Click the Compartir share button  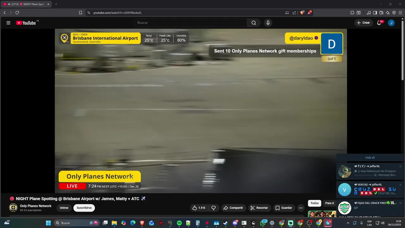(x=233, y=208)
